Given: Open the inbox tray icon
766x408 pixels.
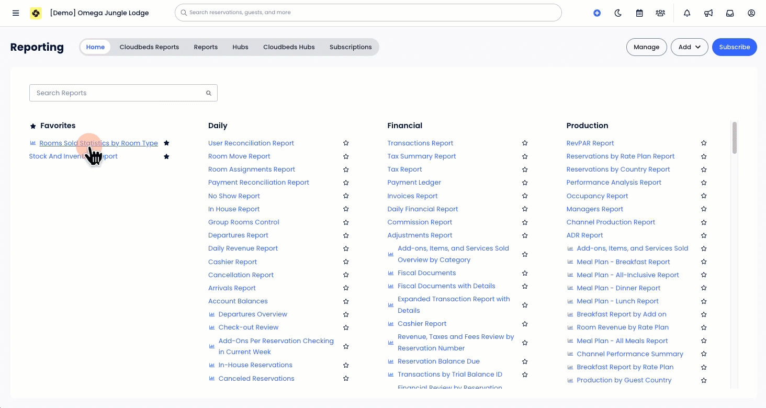Looking at the screenshot, I should coord(729,13).
